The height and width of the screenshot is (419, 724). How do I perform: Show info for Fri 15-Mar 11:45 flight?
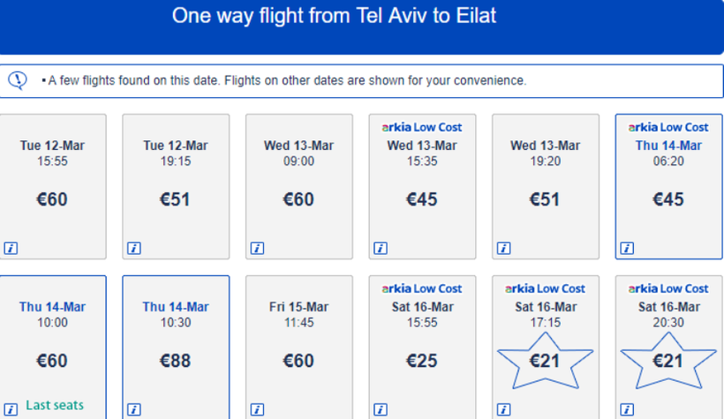pos(257,409)
